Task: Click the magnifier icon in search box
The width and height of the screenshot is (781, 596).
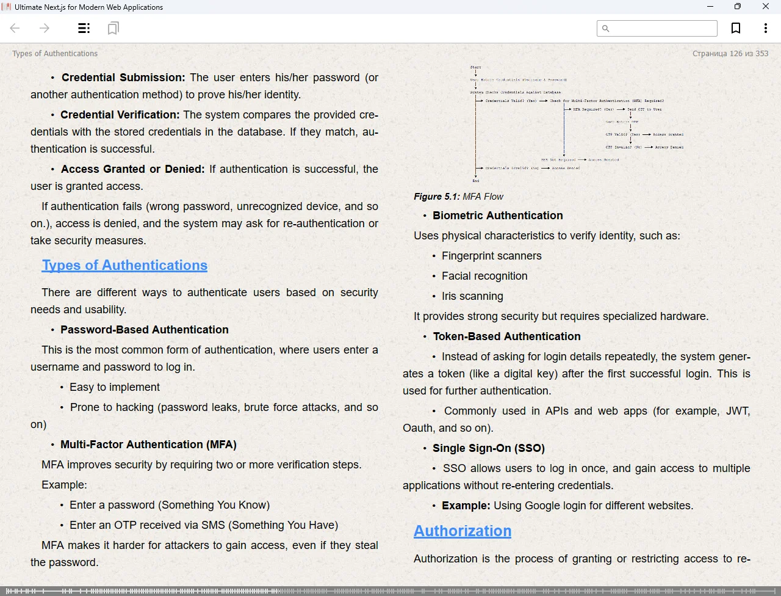Action: pyautogui.click(x=605, y=28)
